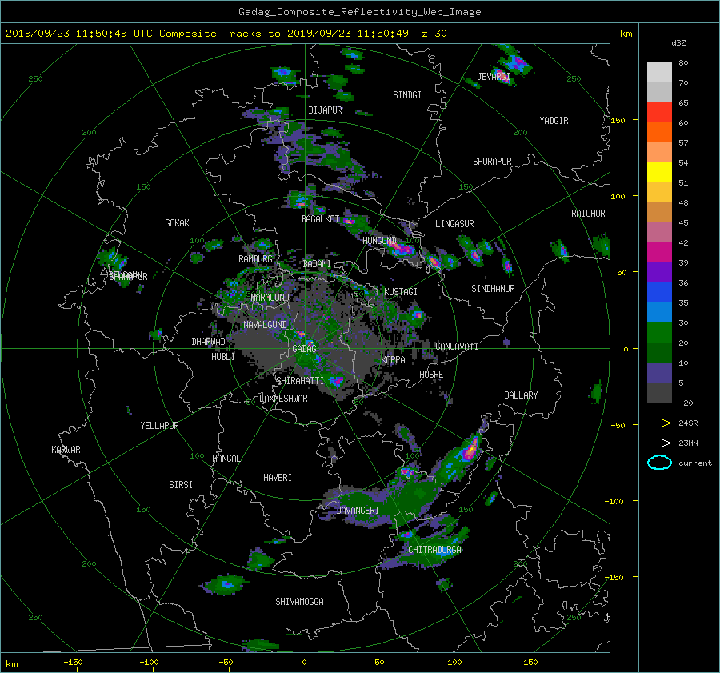This screenshot has height=673, width=720.
Task: Click the LAXMESHWAR city label
Action: click(283, 399)
